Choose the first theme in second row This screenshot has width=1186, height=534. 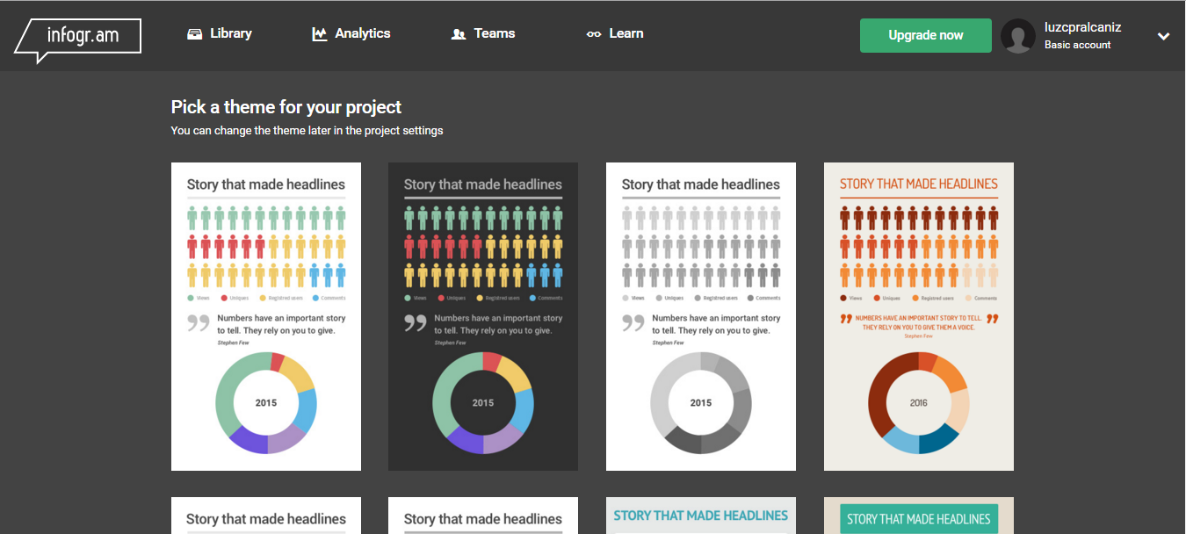(x=266, y=516)
